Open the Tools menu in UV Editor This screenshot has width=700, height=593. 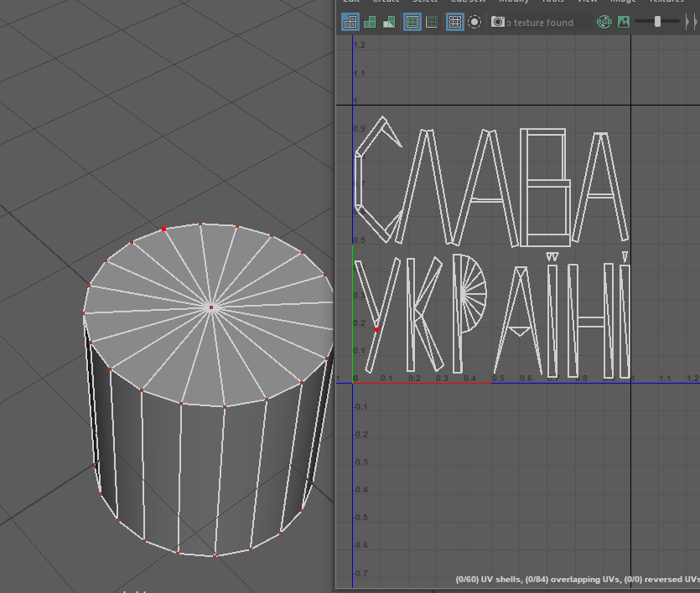tap(553, 2)
